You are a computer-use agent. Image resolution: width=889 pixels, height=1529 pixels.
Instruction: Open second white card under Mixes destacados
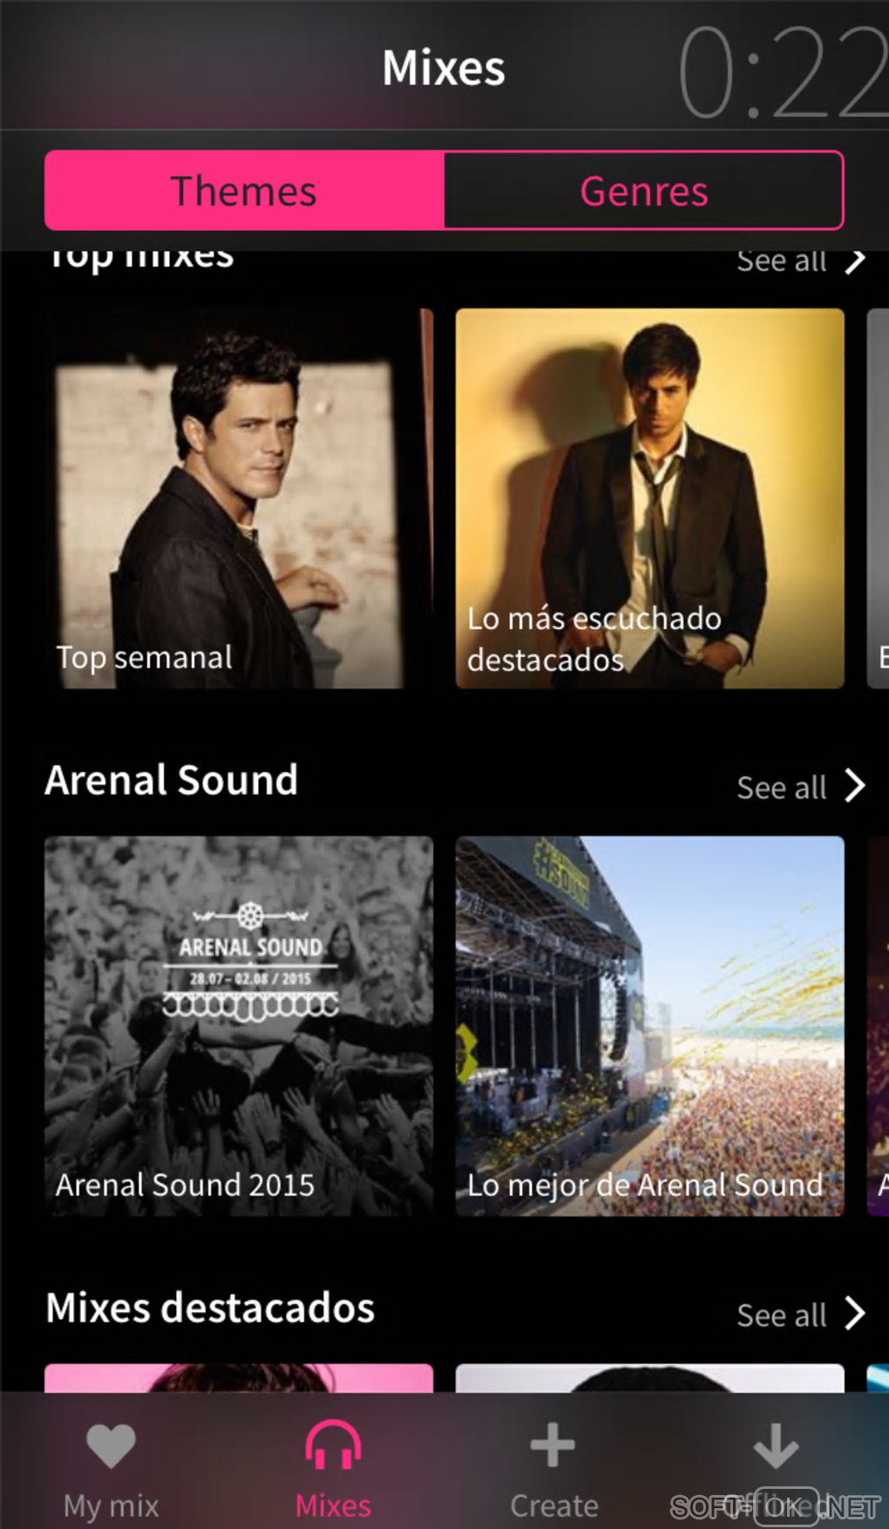point(649,1378)
